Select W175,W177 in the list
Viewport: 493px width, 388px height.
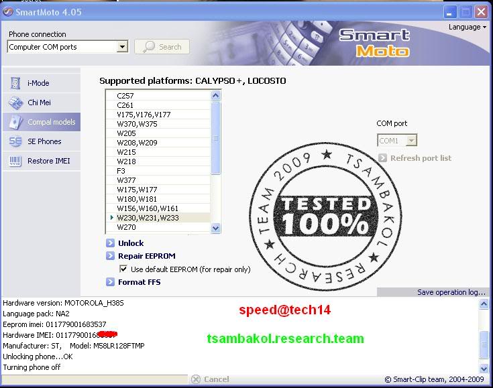[158, 190]
